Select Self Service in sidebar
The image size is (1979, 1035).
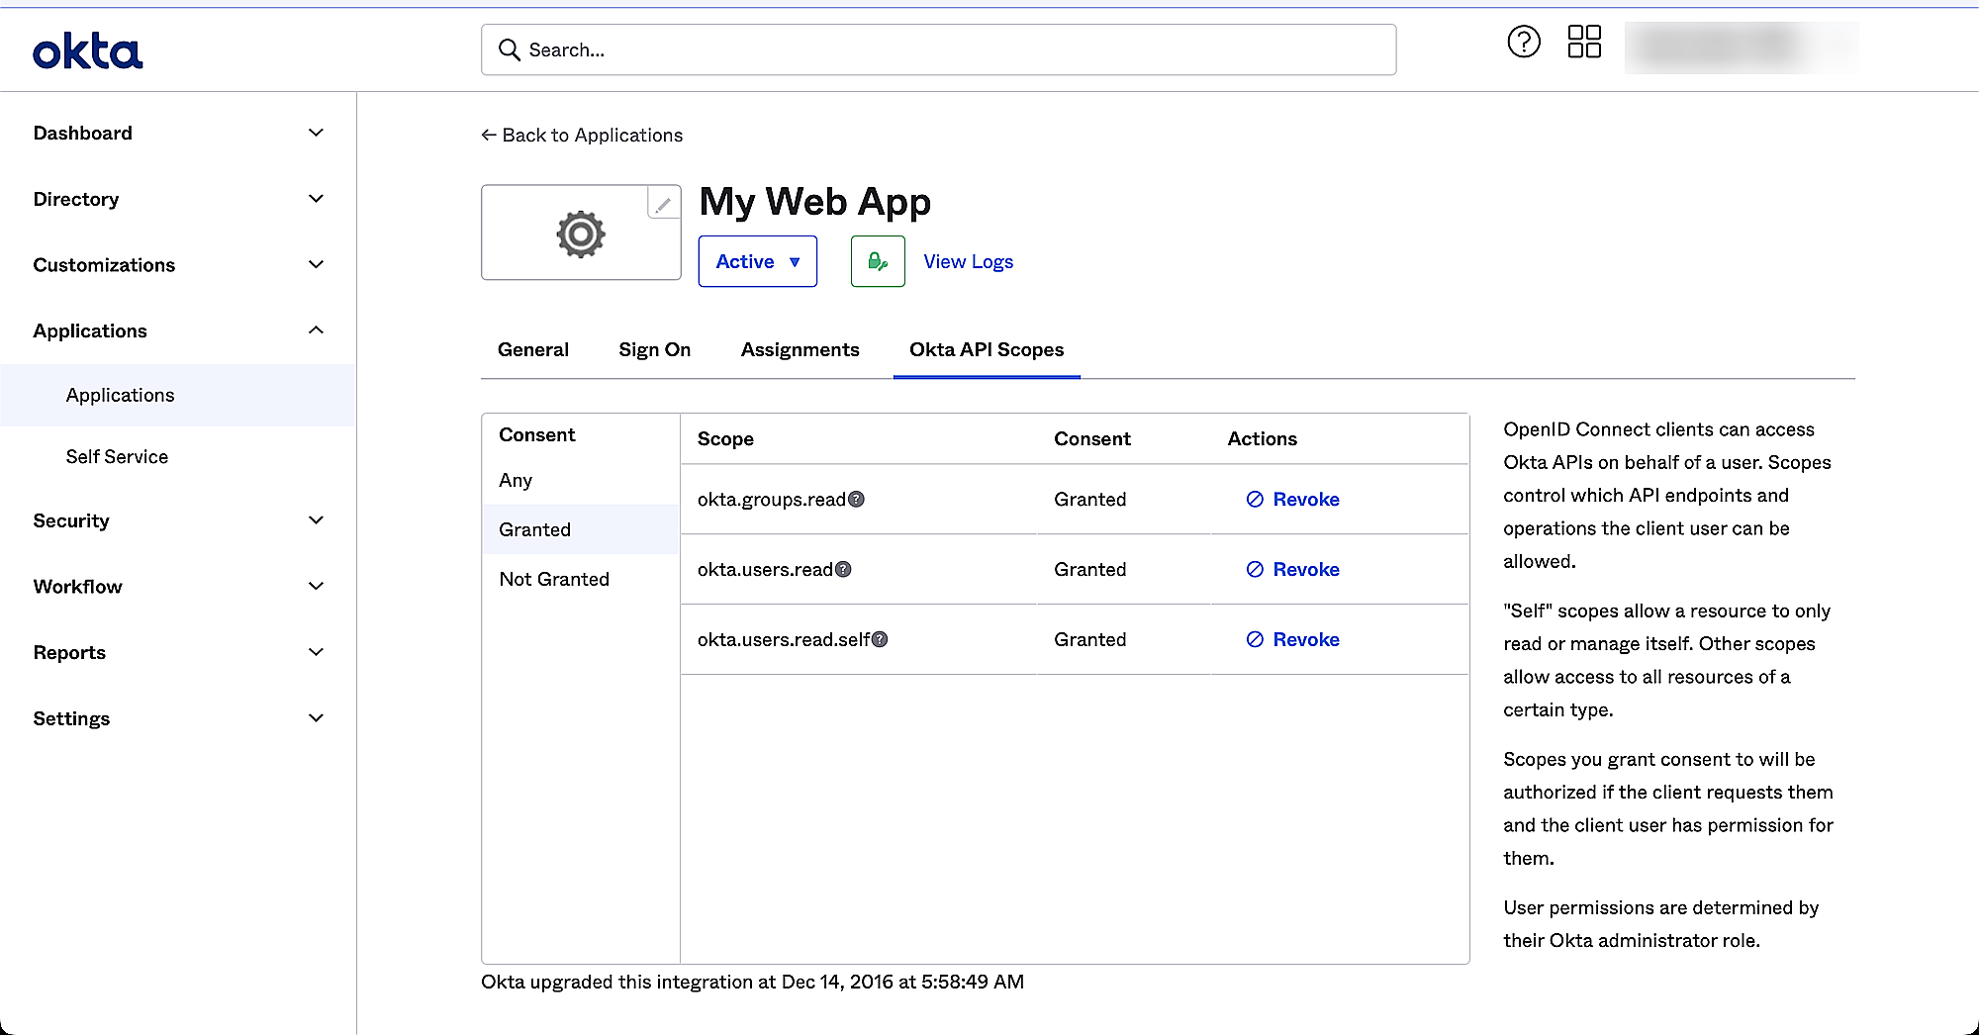117,456
